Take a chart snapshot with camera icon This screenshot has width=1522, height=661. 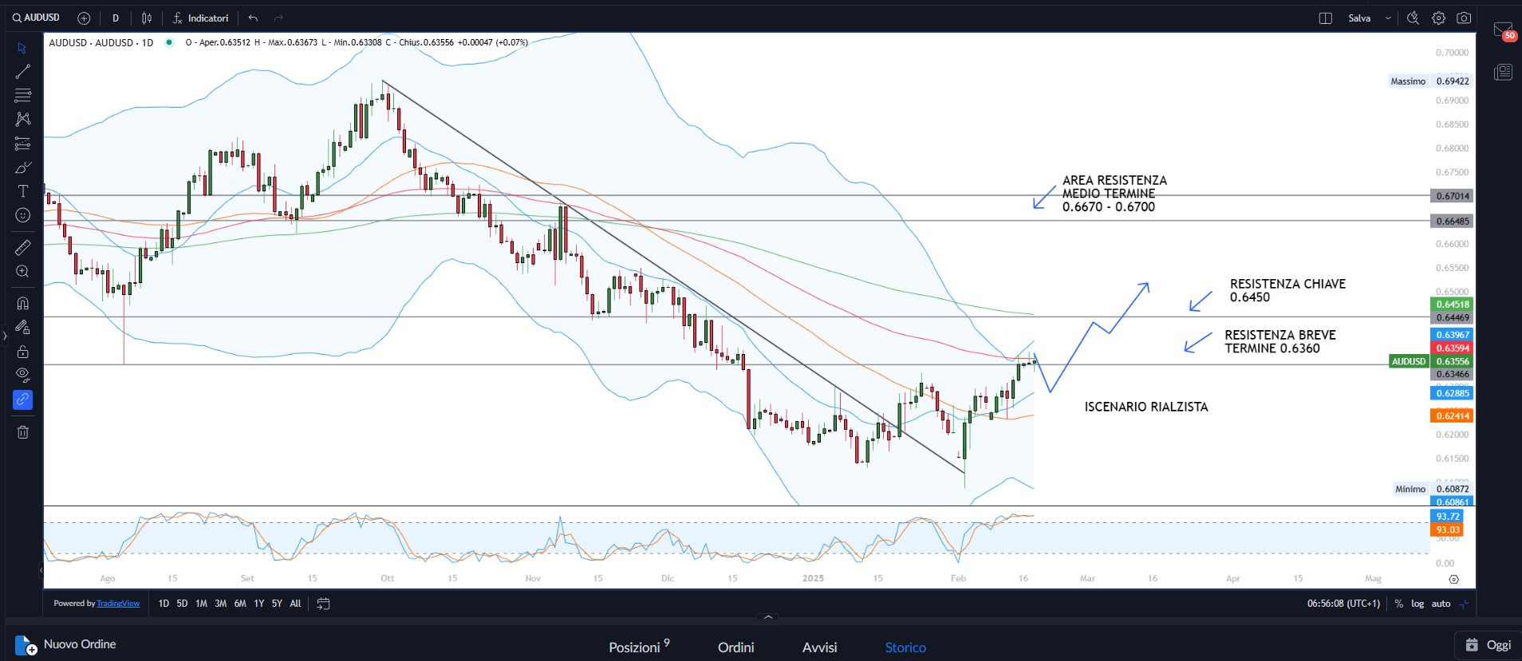[1464, 18]
